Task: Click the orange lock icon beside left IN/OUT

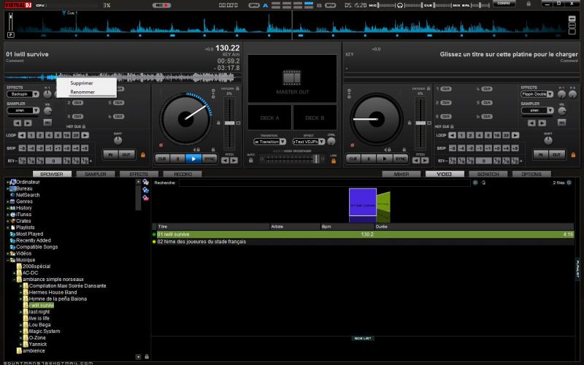Action: click(142, 155)
